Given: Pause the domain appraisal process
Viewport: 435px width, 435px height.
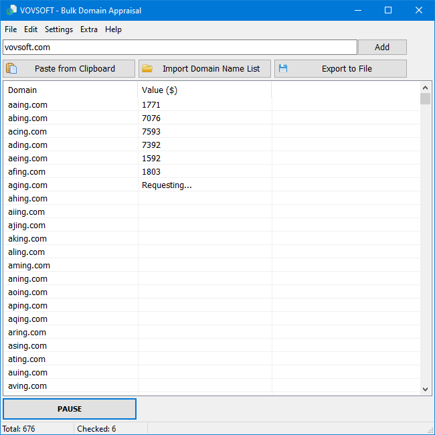Looking at the screenshot, I should pyautogui.click(x=70, y=409).
